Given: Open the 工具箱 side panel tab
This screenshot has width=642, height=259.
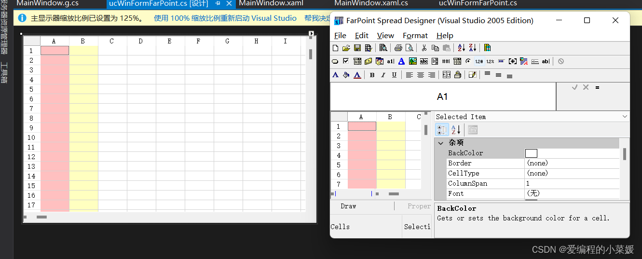Looking at the screenshot, I should click(4, 73).
